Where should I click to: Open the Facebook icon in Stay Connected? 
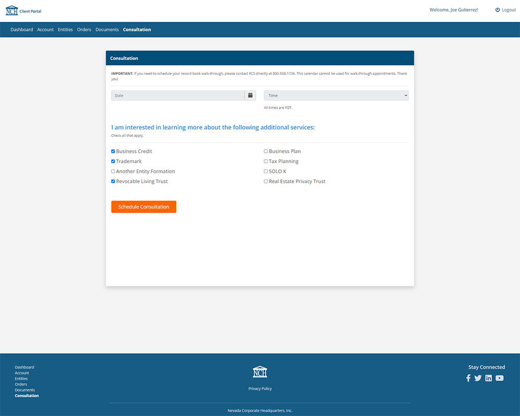(x=468, y=378)
